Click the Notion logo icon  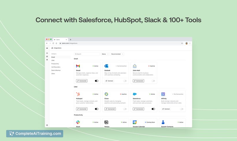pos(106,122)
